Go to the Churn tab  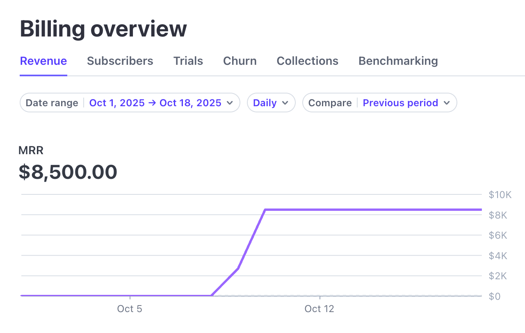(x=240, y=61)
